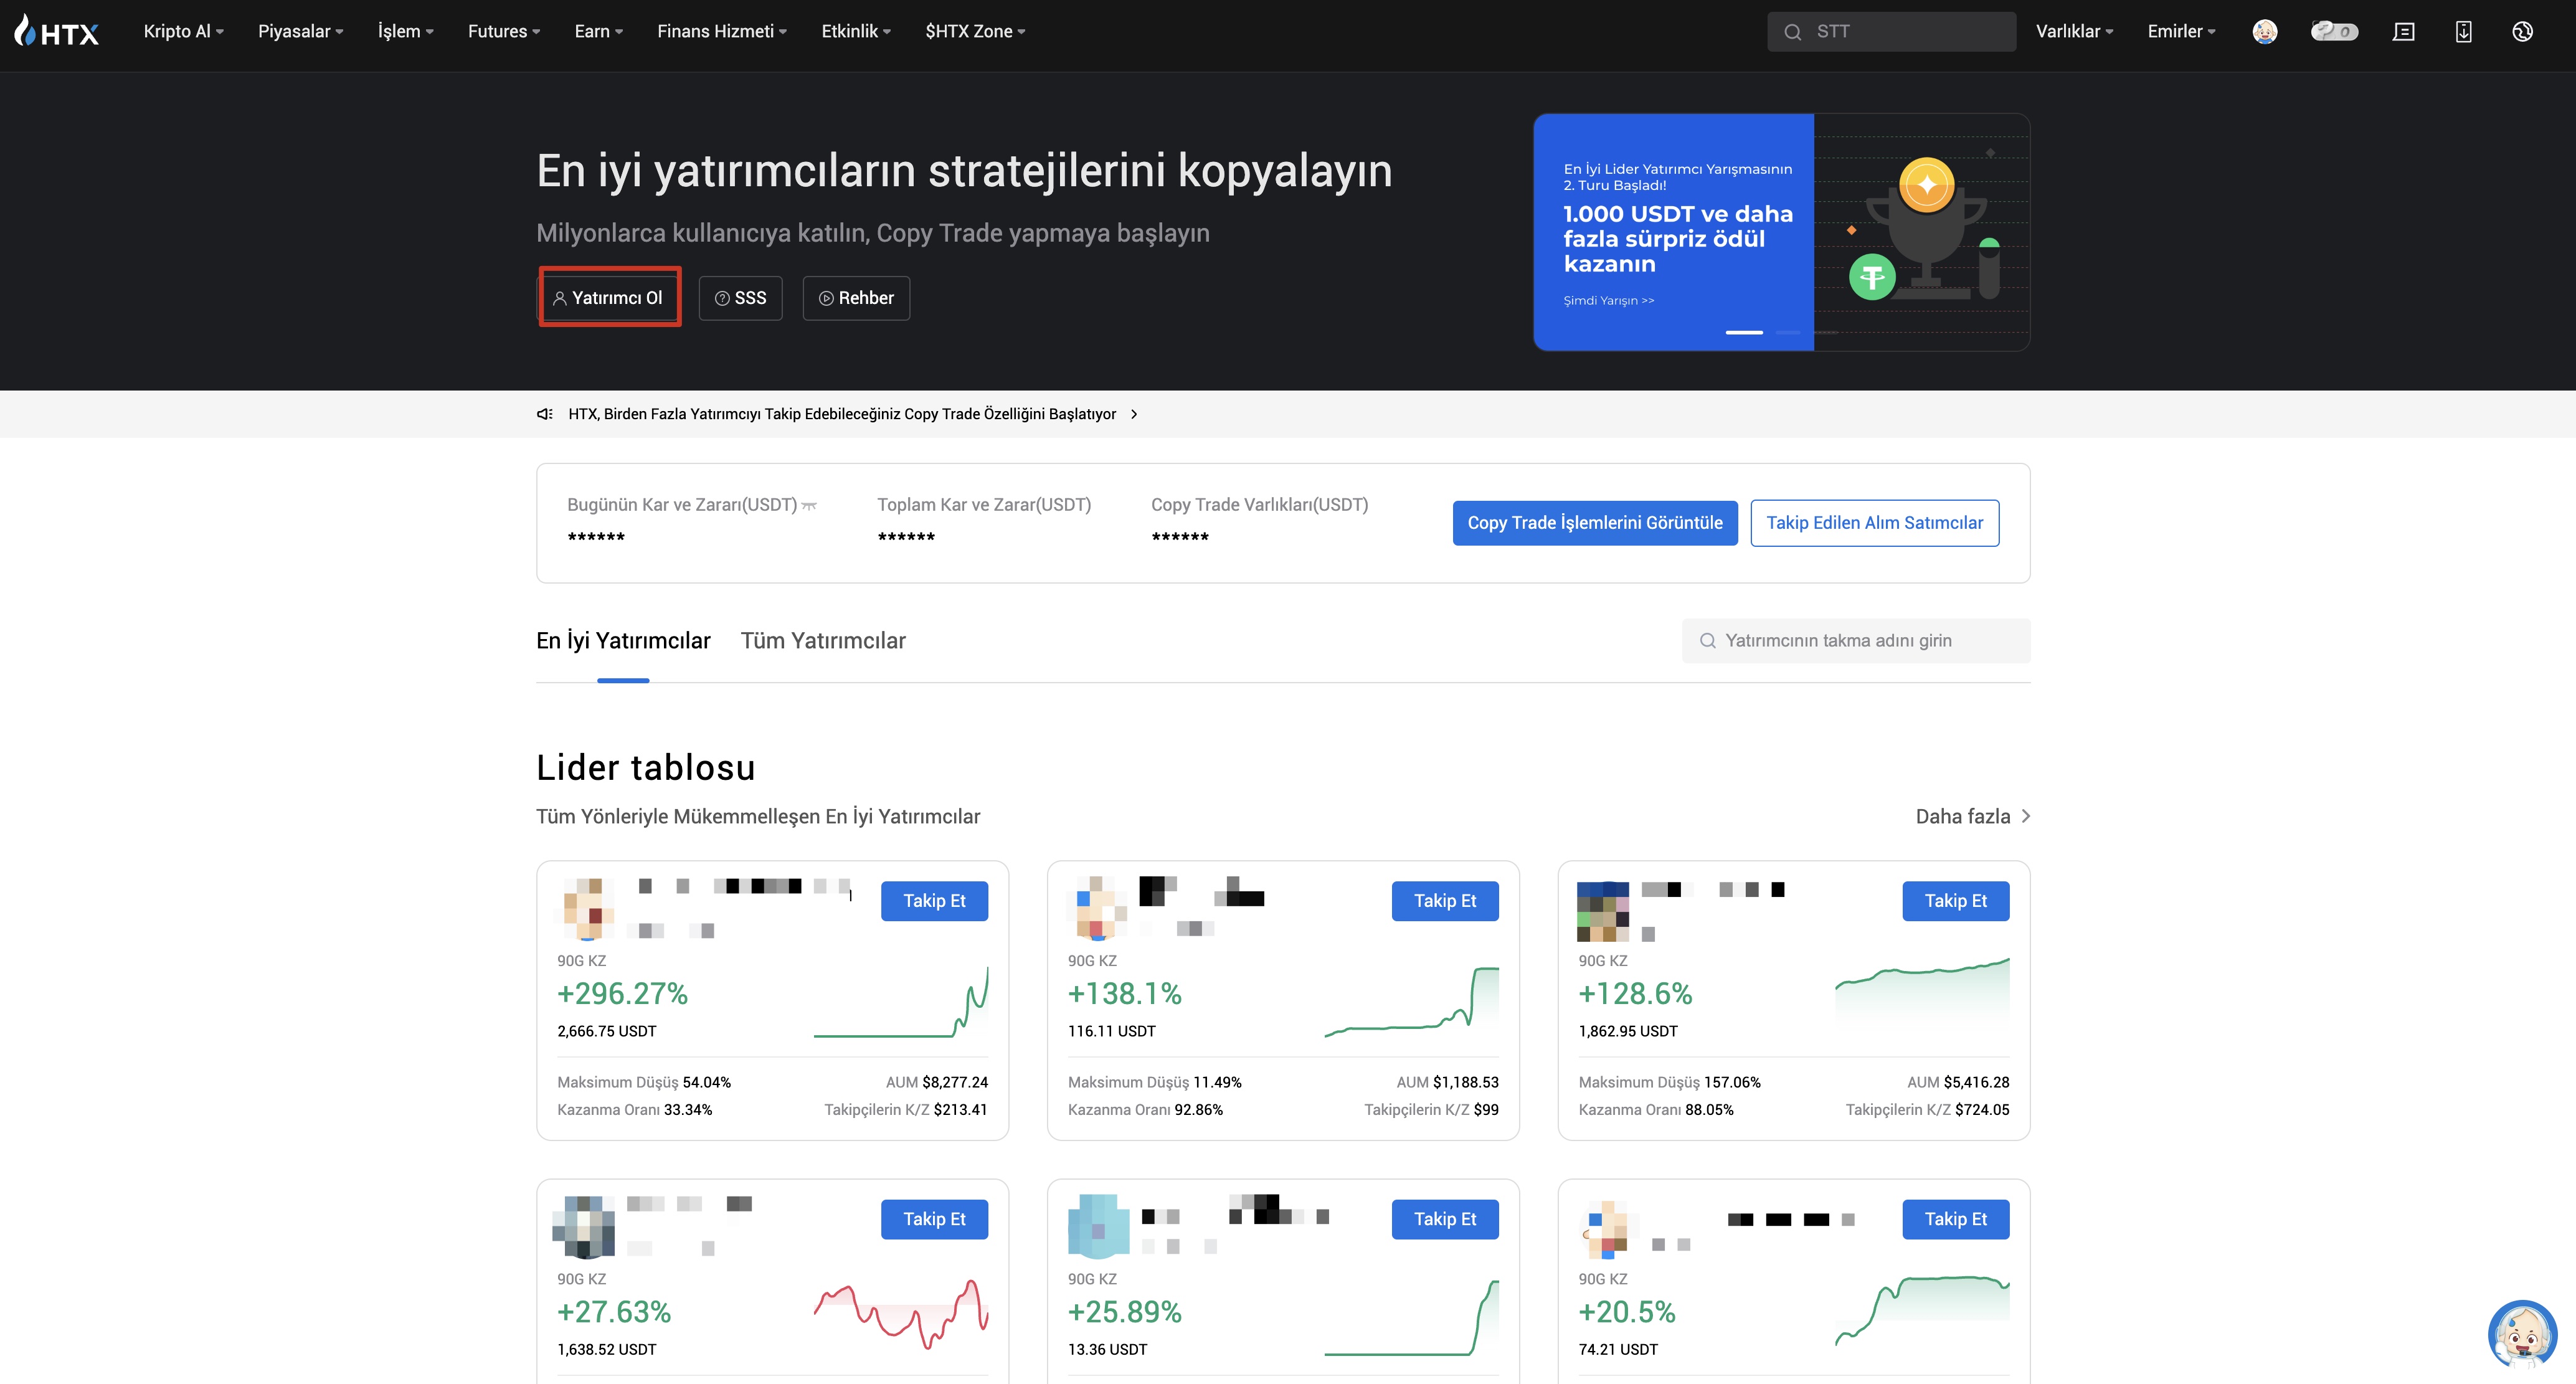Open the +27.63% trader's avatar
2576x1384 pixels.
coord(584,1227)
